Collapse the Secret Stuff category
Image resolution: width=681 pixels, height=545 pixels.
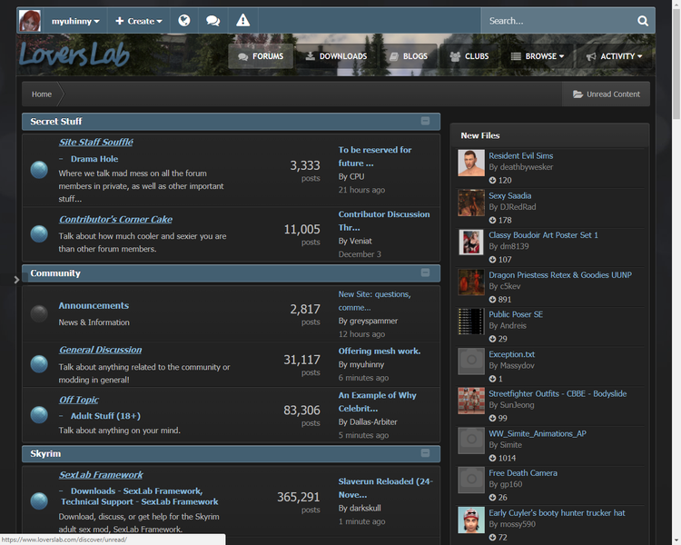pos(425,121)
